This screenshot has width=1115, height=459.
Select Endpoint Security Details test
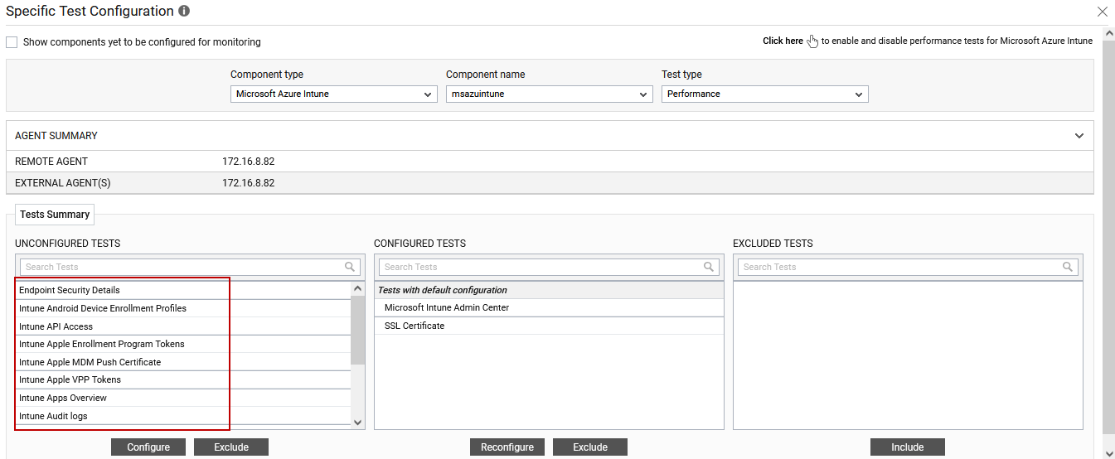pyautogui.click(x=183, y=291)
